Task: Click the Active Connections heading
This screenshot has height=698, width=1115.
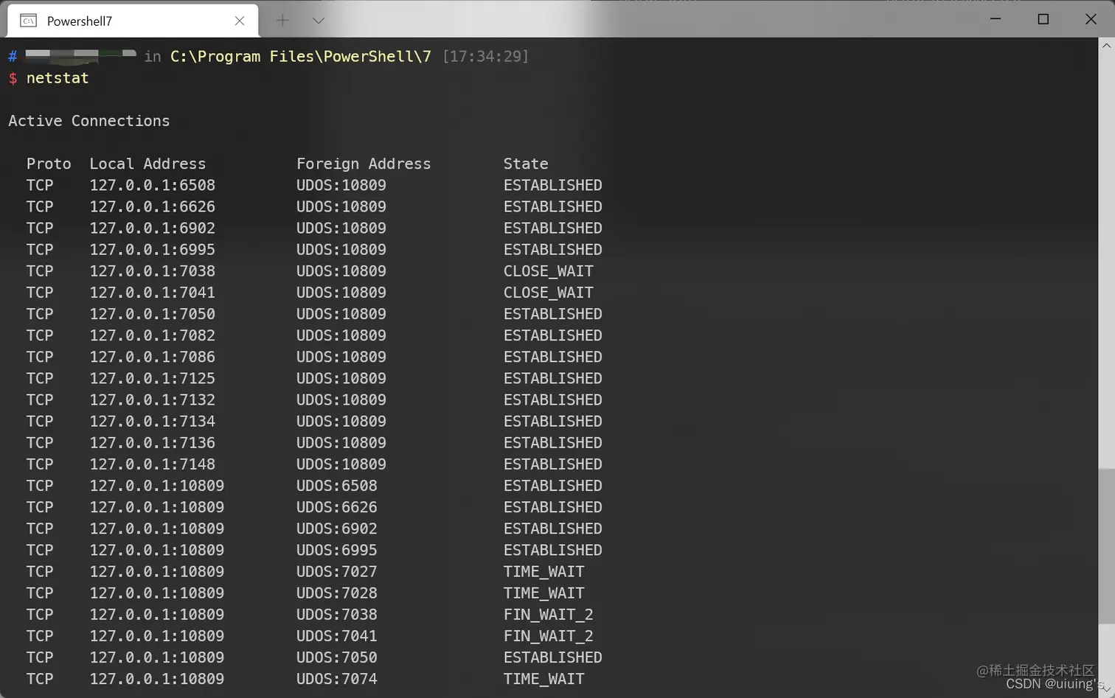Action: [89, 121]
